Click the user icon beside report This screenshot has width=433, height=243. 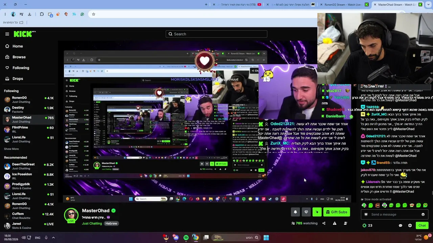345,223
